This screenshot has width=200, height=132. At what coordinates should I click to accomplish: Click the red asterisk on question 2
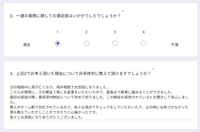[x=123, y=12]
